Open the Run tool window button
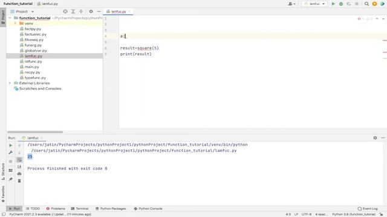Image resolution: width=387 pixels, height=217 pixels. (x=15, y=209)
